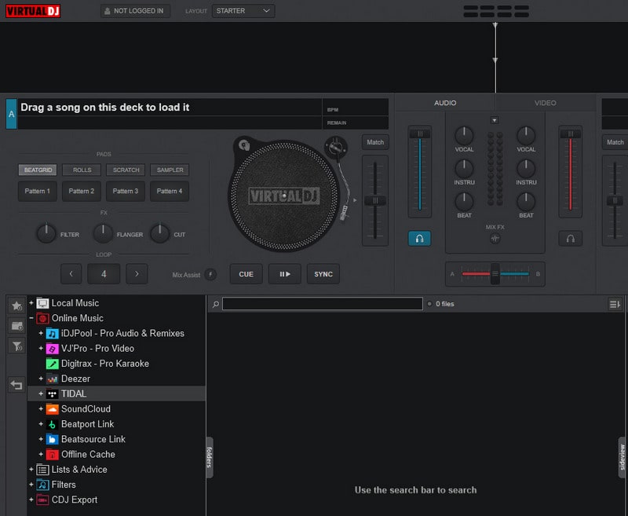
Task: Click the add virtual folder icon
Action: click(16, 326)
